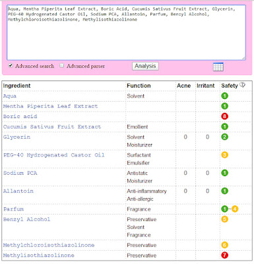Click the Safety help question mark icon

(242, 84)
